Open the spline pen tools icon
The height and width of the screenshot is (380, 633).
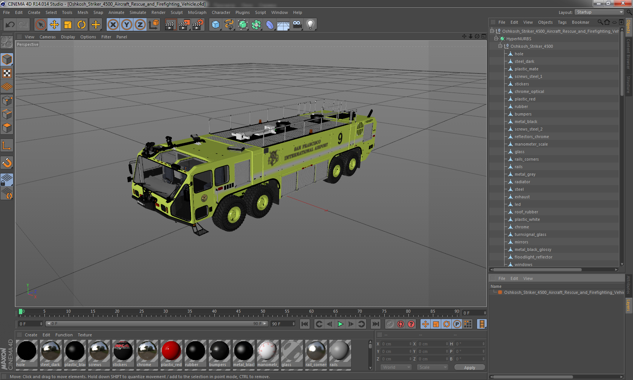[x=229, y=25]
